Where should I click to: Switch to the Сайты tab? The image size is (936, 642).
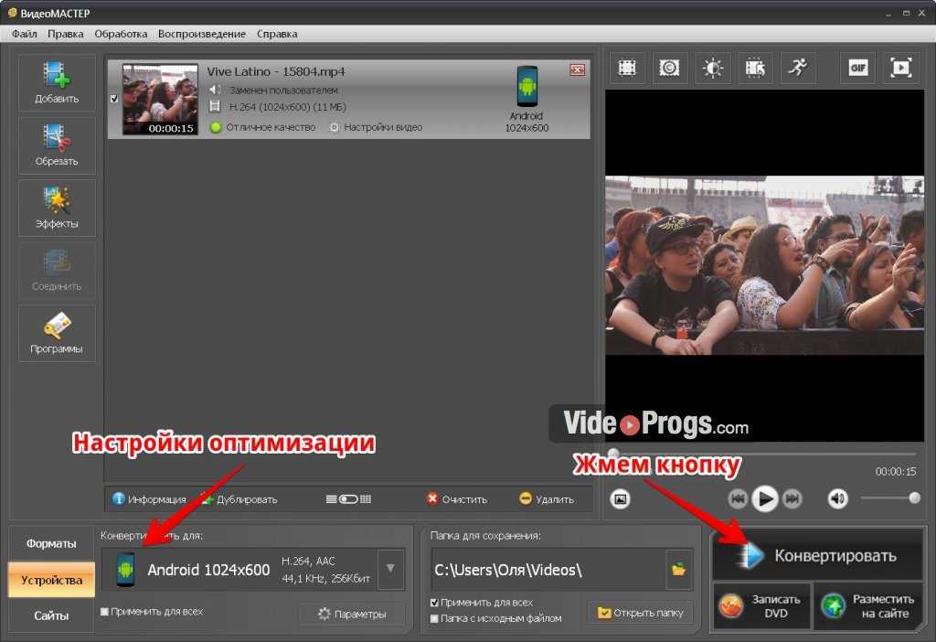coord(51,615)
